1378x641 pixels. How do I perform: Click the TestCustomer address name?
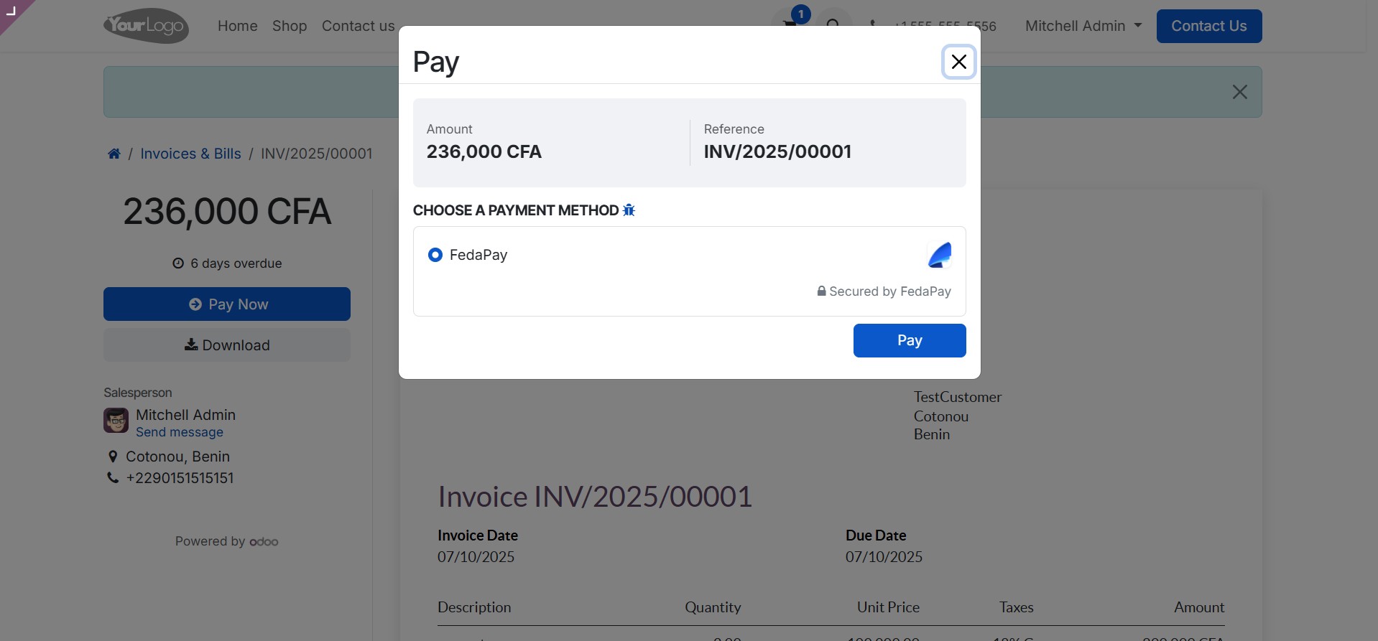point(957,397)
